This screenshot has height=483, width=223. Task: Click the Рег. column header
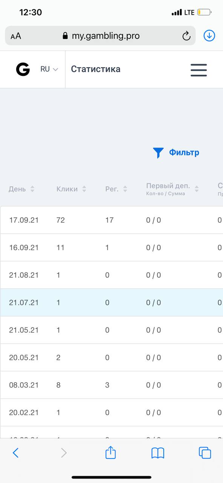(x=112, y=189)
